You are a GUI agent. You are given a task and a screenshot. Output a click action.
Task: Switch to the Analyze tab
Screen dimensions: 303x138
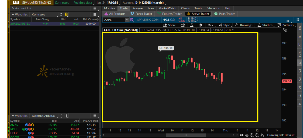[x=137, y=8]
